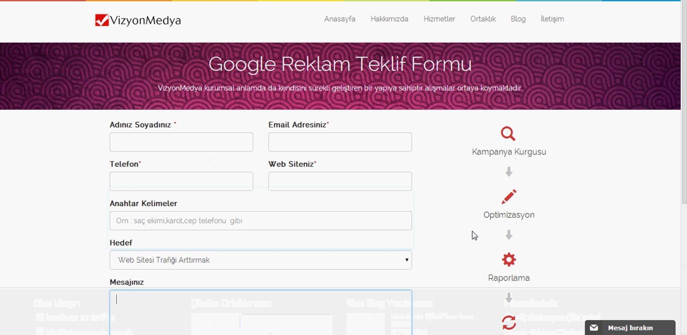Click the Kampanya Kurgusu magnifier icon
This screenshot has width=687, height=335.
[508, 134]
